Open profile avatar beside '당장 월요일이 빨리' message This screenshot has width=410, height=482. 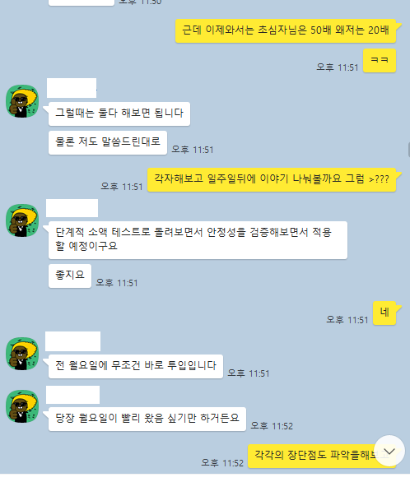tap(22, 406)
